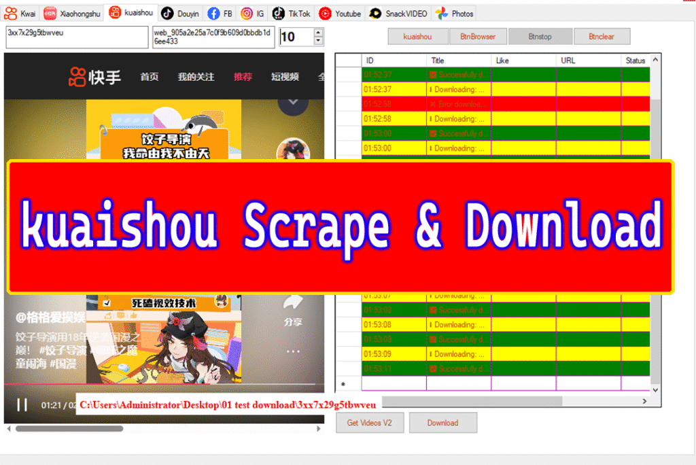Select the kuaishou tab
This screenshot has width=696, height=465.
131,13
